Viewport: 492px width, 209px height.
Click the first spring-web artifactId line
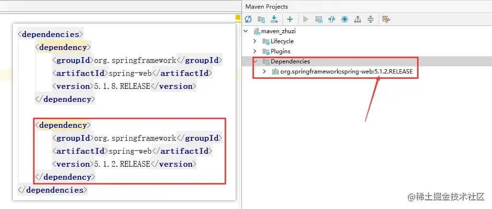click(x=132, y=73)
